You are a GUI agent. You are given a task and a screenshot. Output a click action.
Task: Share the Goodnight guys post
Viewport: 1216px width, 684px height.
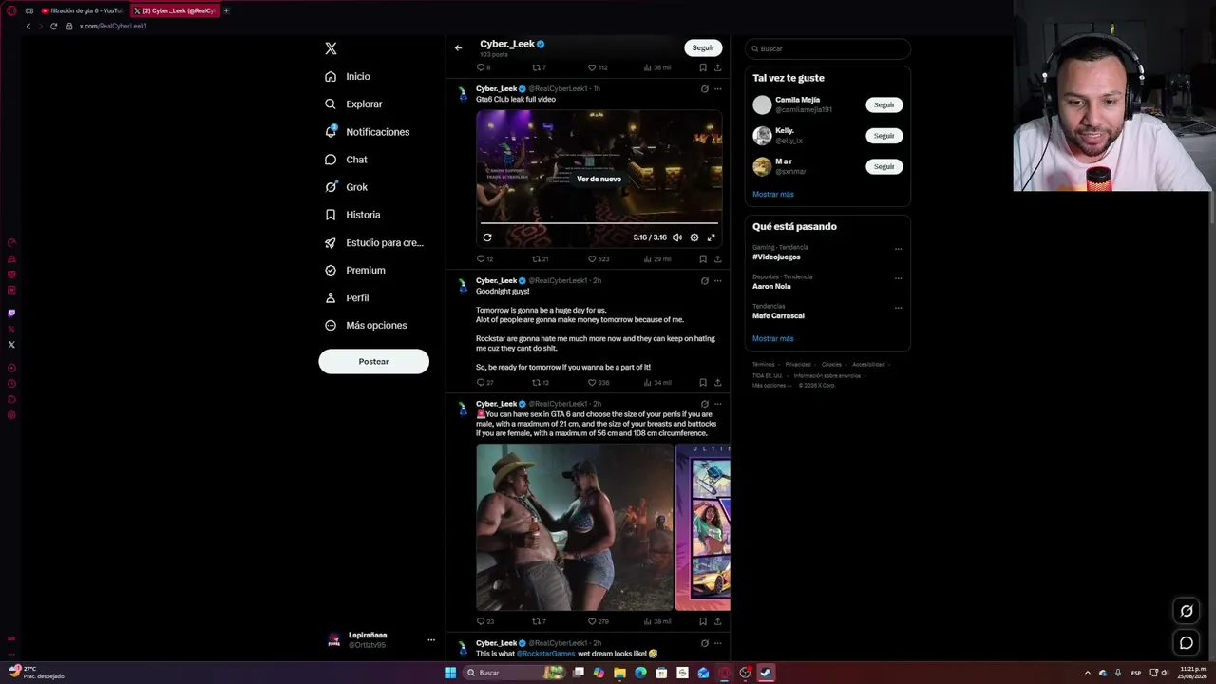pos(717,382)
